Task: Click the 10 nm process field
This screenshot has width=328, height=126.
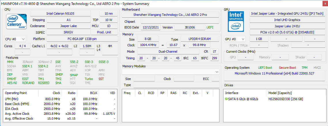Action: tap(109, 14)
